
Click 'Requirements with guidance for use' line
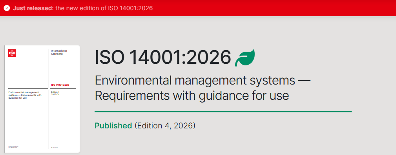tap(192, 96)
